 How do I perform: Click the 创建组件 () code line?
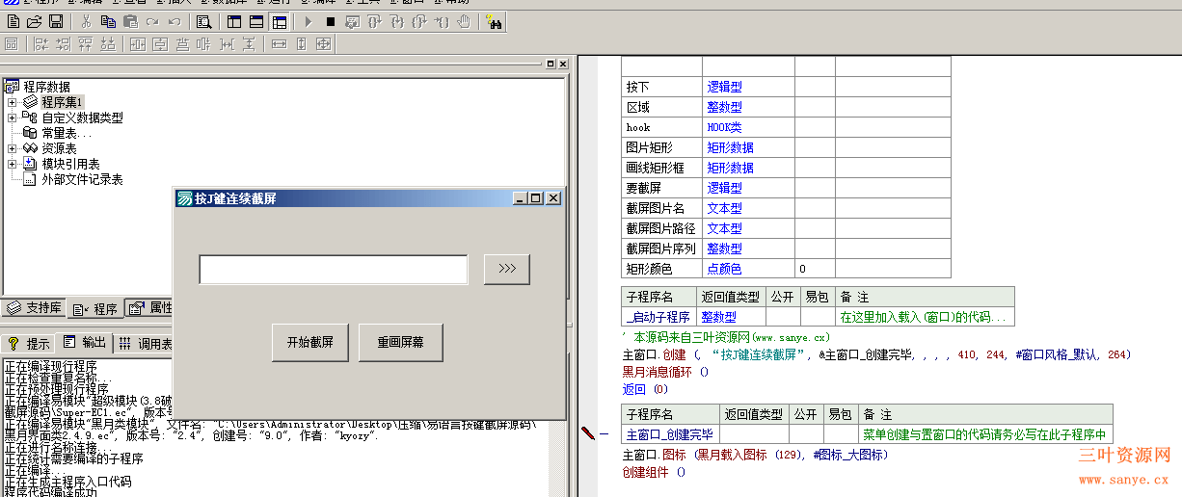654,472
